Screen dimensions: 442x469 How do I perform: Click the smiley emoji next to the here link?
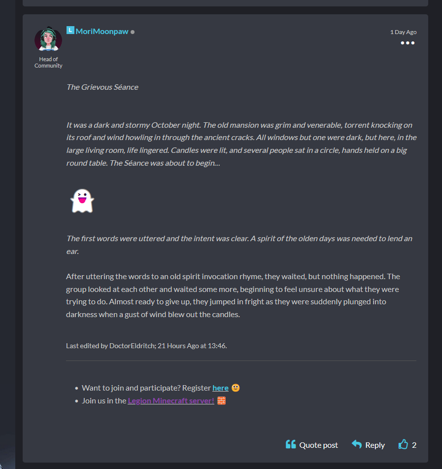(235, 388)
